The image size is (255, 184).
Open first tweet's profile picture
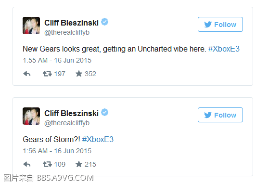[x=31, y=26]
